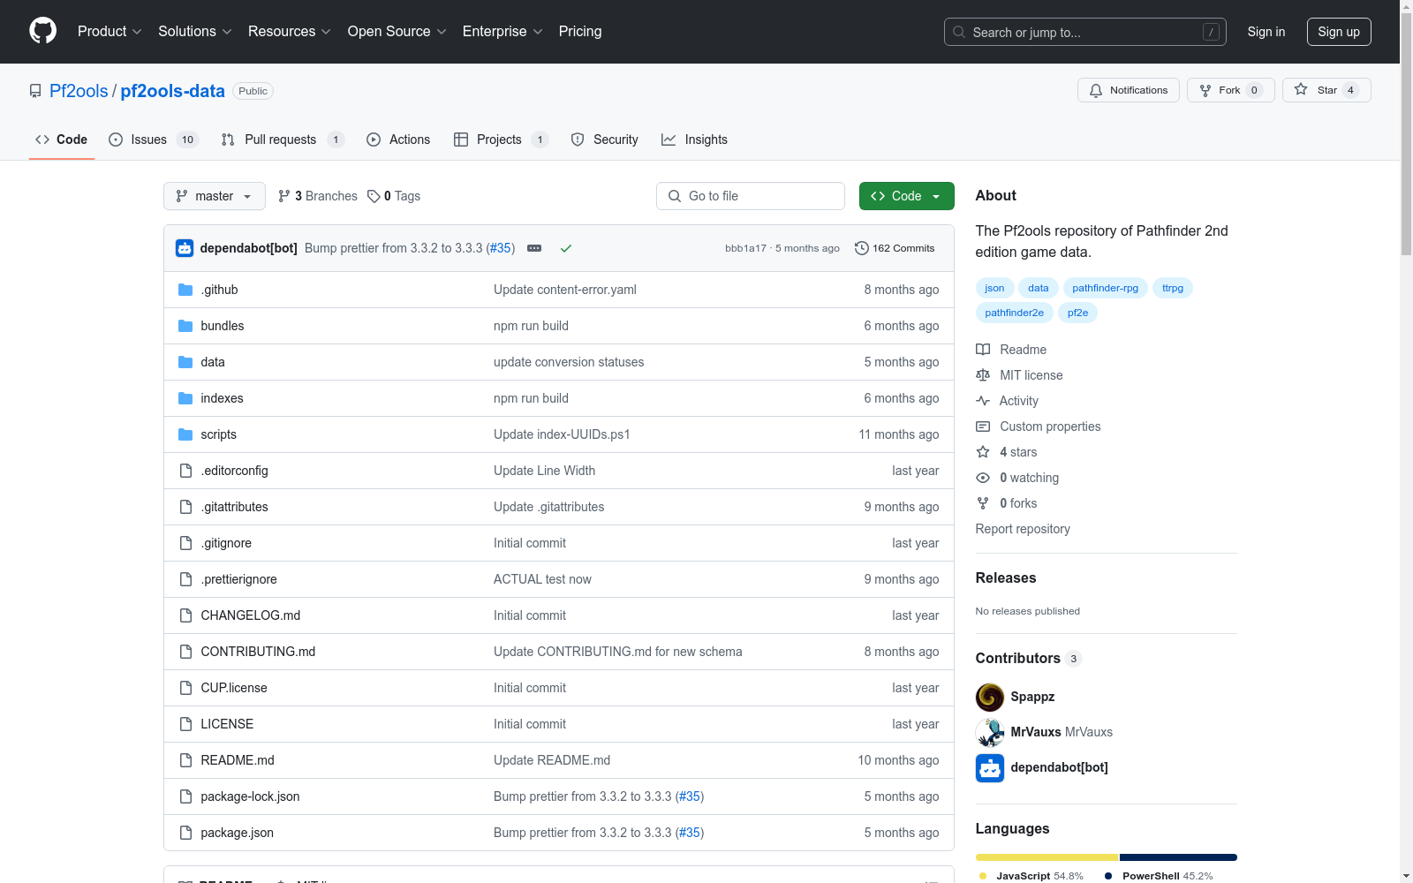The height and width of the screenshot is (883, 1413).
Task: Click the package.json file icon
Action: click(x=185, y=833)
